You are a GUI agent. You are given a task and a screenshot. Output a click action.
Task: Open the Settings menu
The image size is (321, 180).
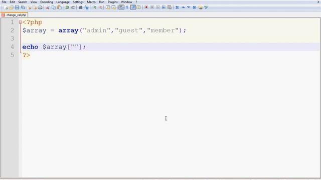(x=78, y=2)
